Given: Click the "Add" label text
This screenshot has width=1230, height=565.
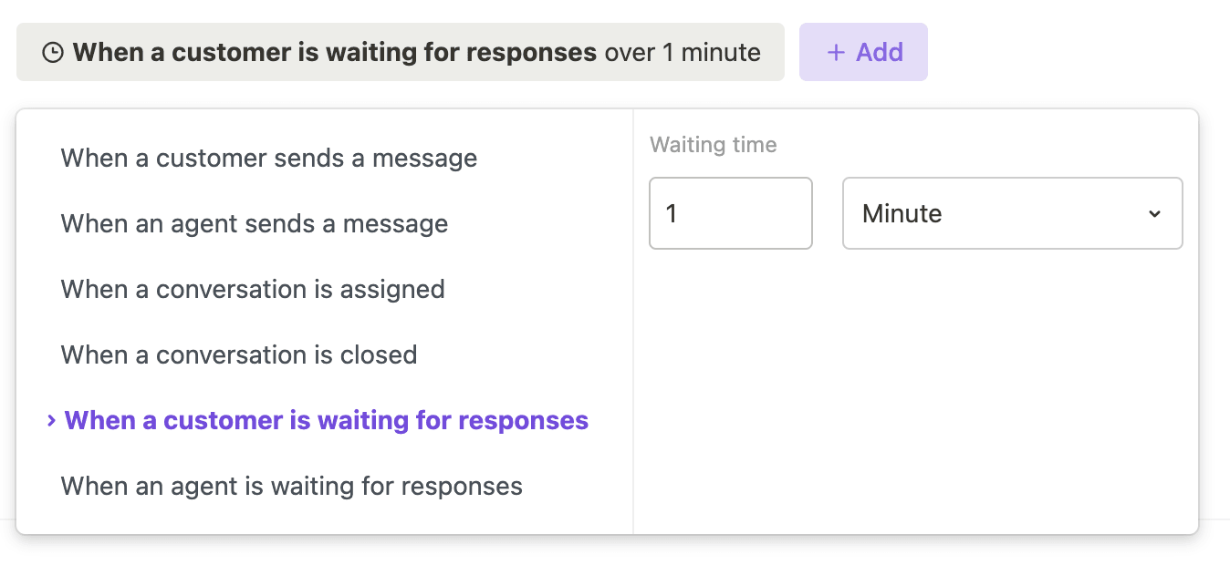Looking at the screenshot, I should [880, 53].
